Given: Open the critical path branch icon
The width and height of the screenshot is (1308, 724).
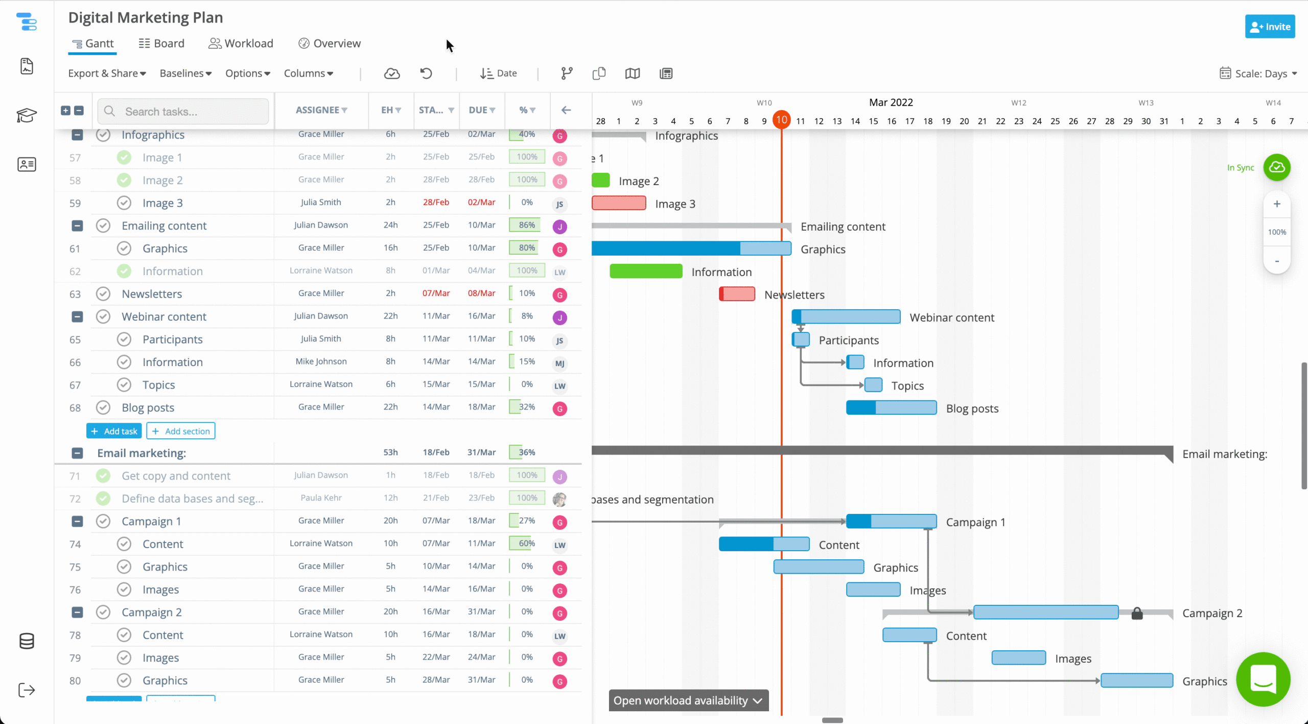Looking at the screenshot, I should pyautogui.click(x=566, y=73).
